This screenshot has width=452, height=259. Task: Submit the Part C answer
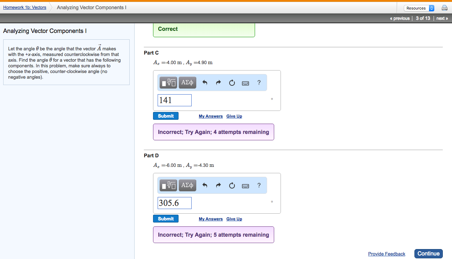165,116
